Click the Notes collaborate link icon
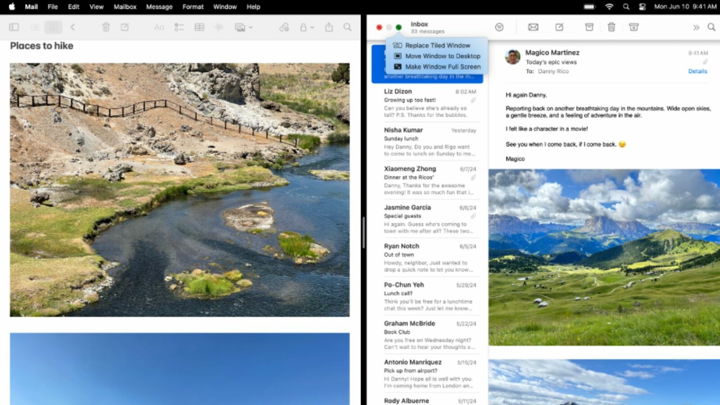 (284, 27)
